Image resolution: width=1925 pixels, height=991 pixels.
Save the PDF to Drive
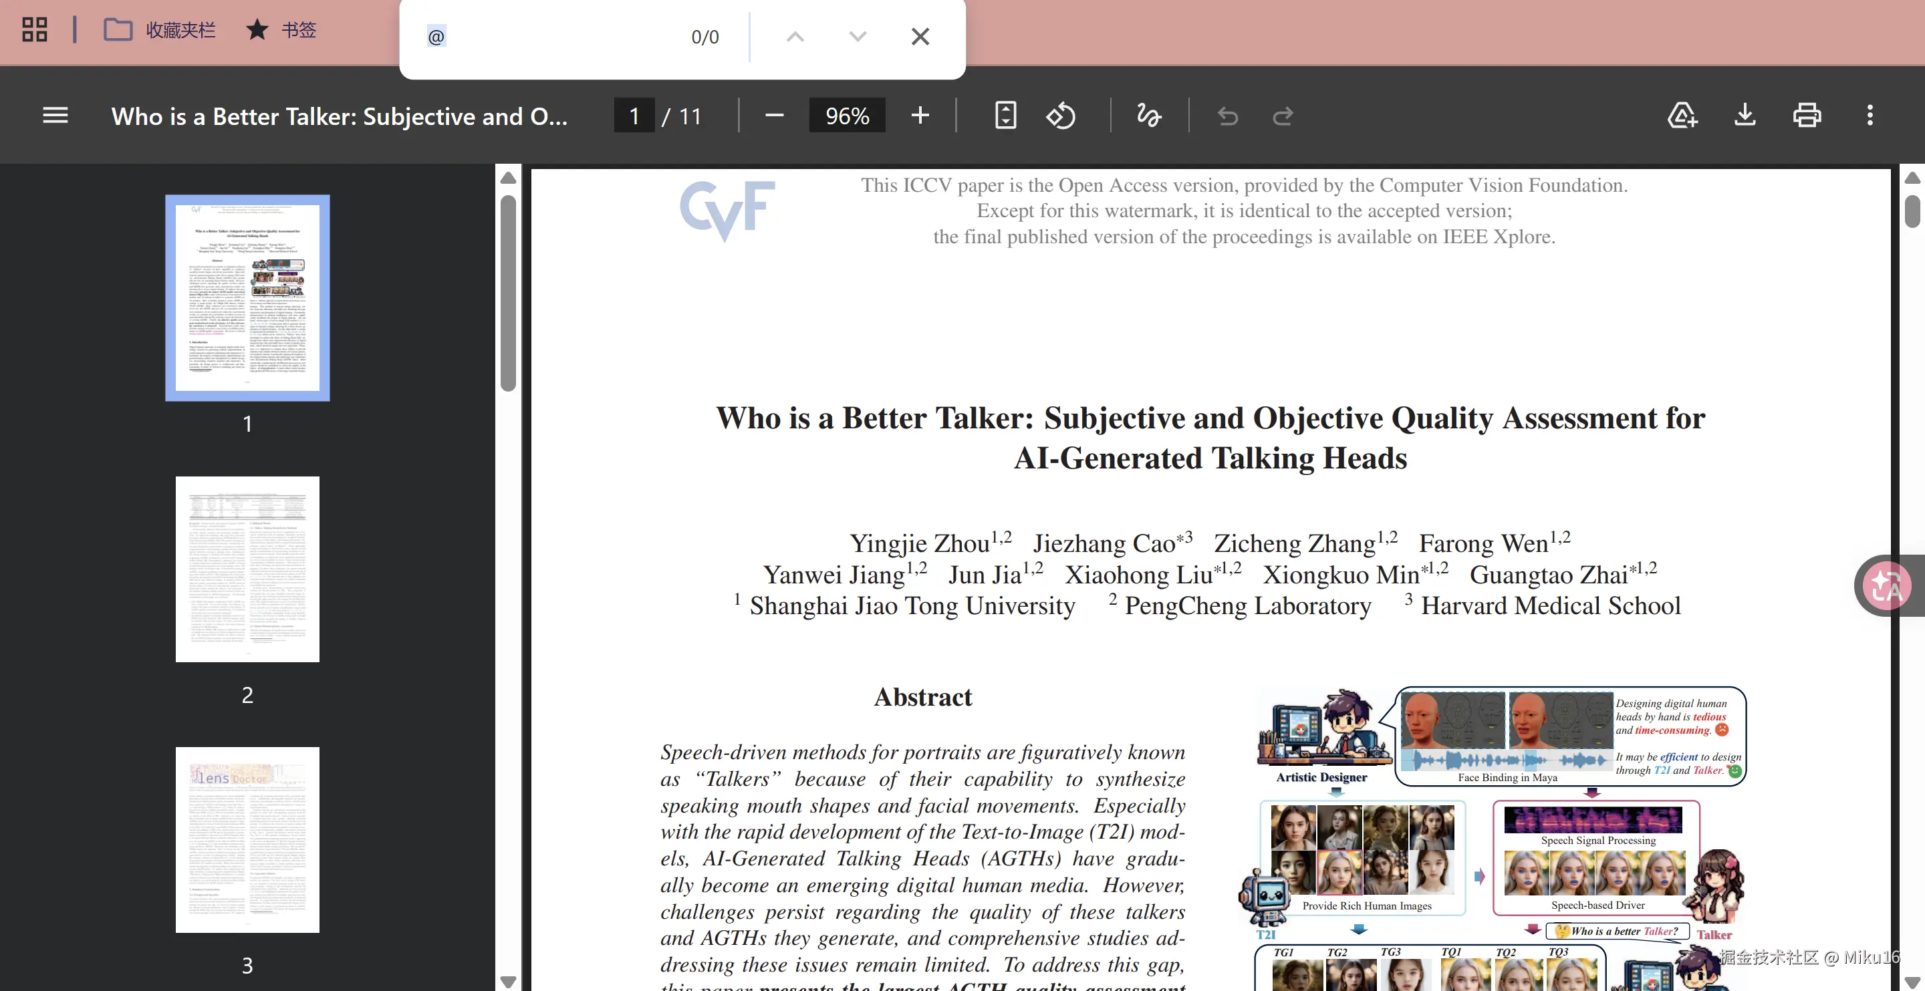tap(1682, 116)
